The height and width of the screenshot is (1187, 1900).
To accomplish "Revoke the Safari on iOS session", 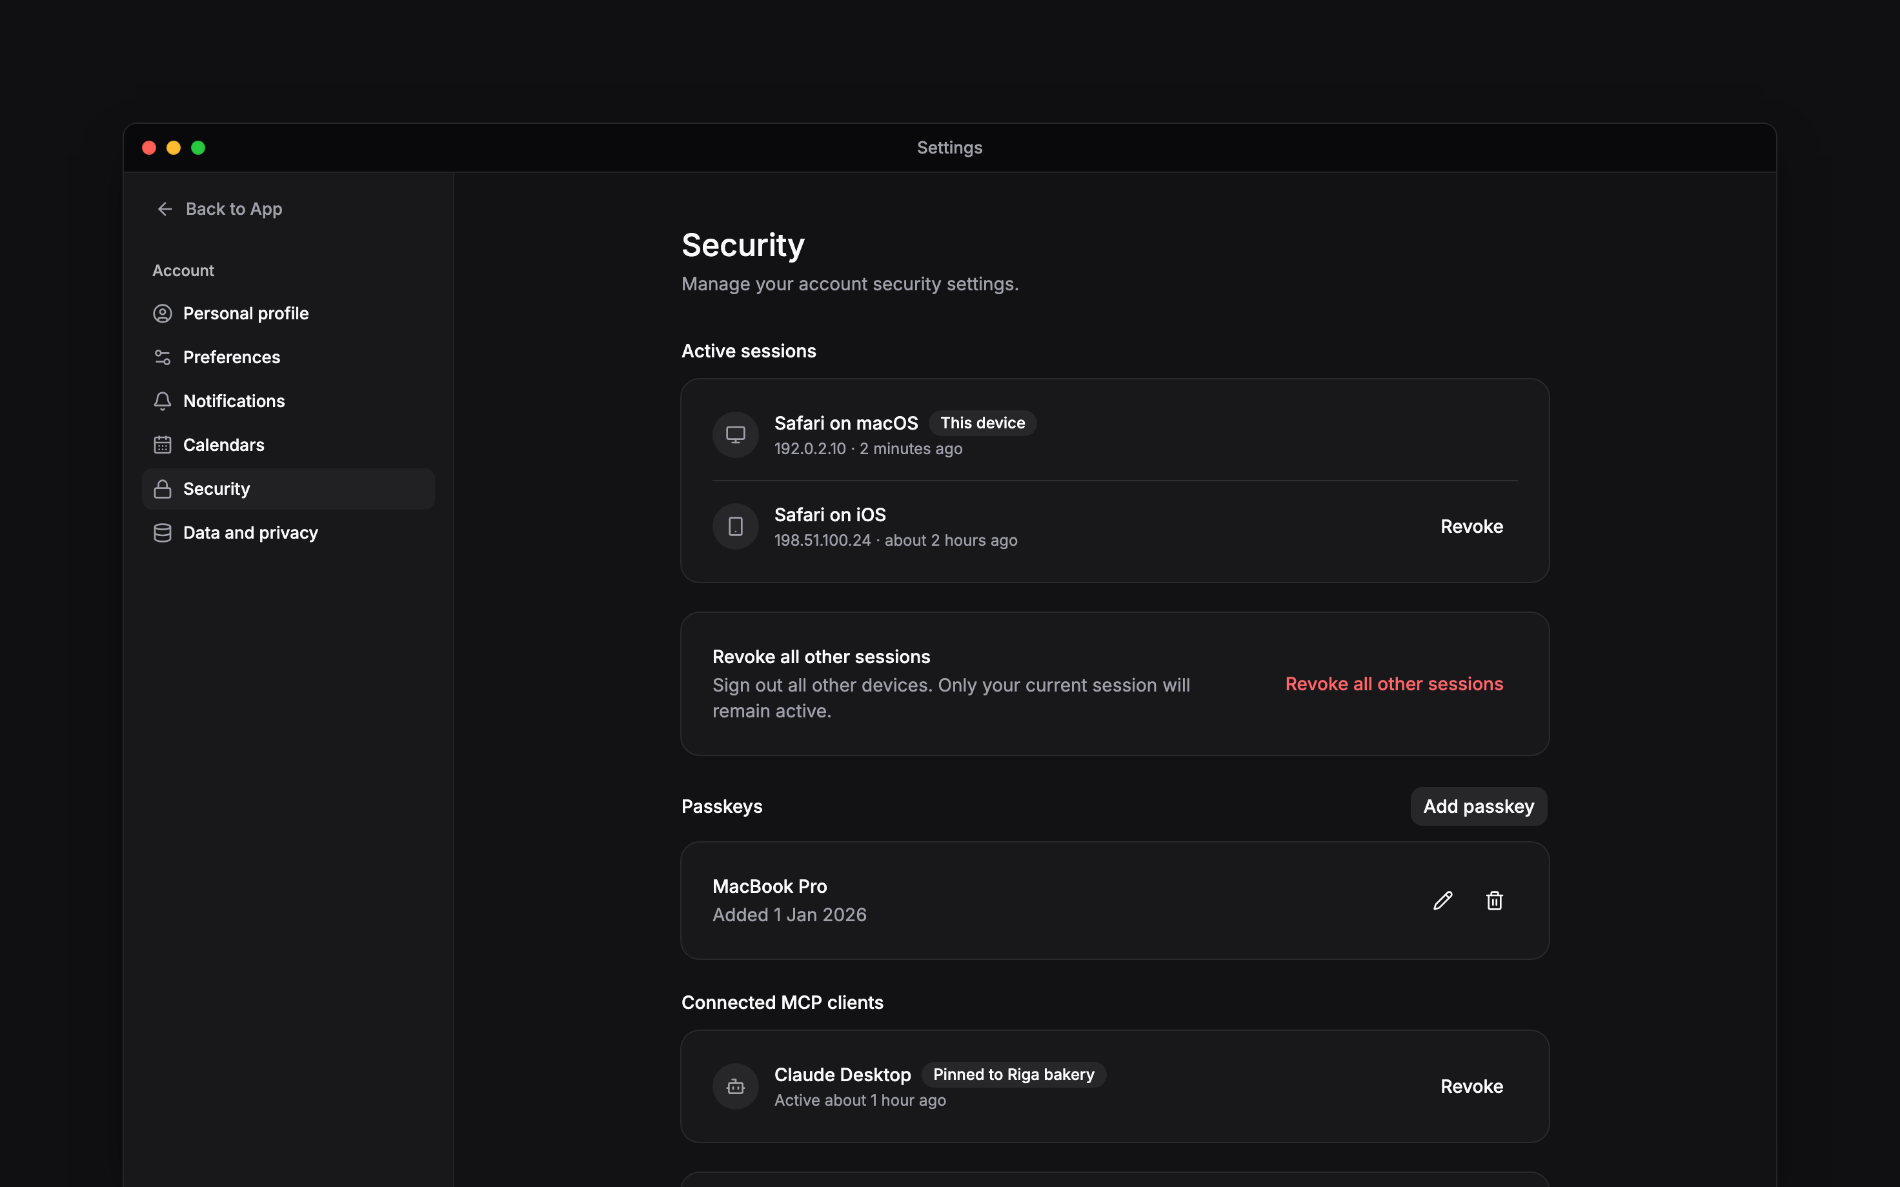I will (1471, 527).
